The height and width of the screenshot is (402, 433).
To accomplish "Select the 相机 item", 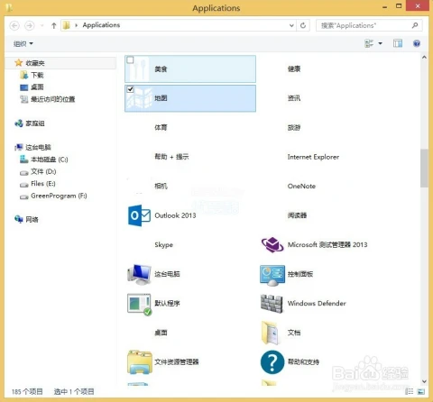I will coord(161,186).
